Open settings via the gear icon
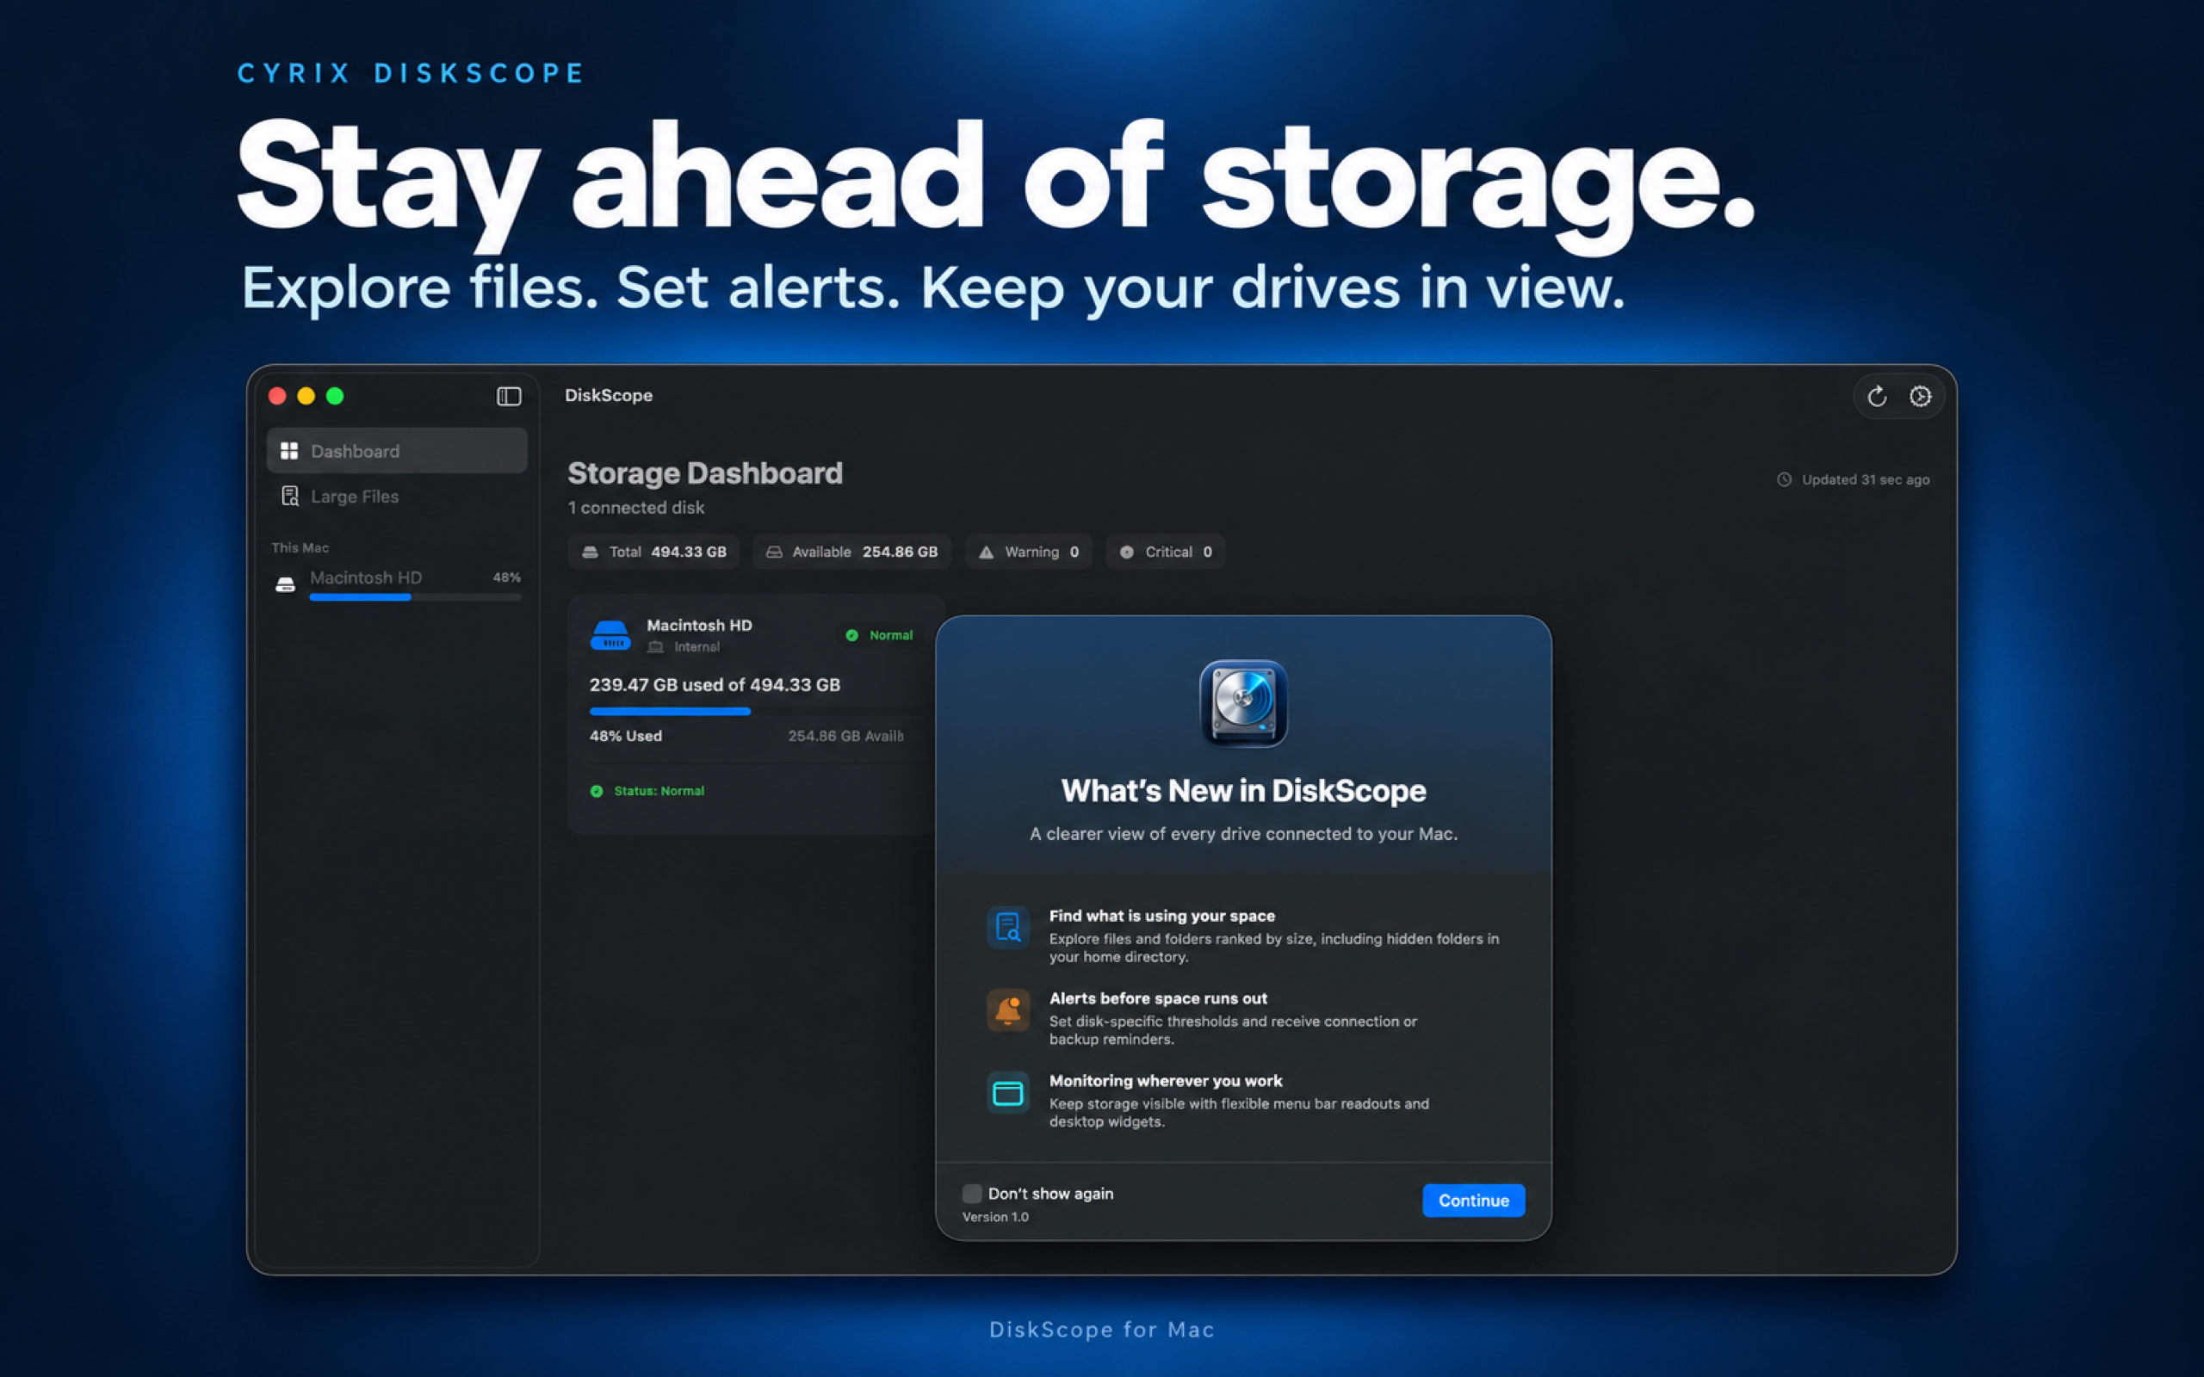The width and height of the screenshot is (2204, 1377). pyautogui.click(x=1920, y=396)
